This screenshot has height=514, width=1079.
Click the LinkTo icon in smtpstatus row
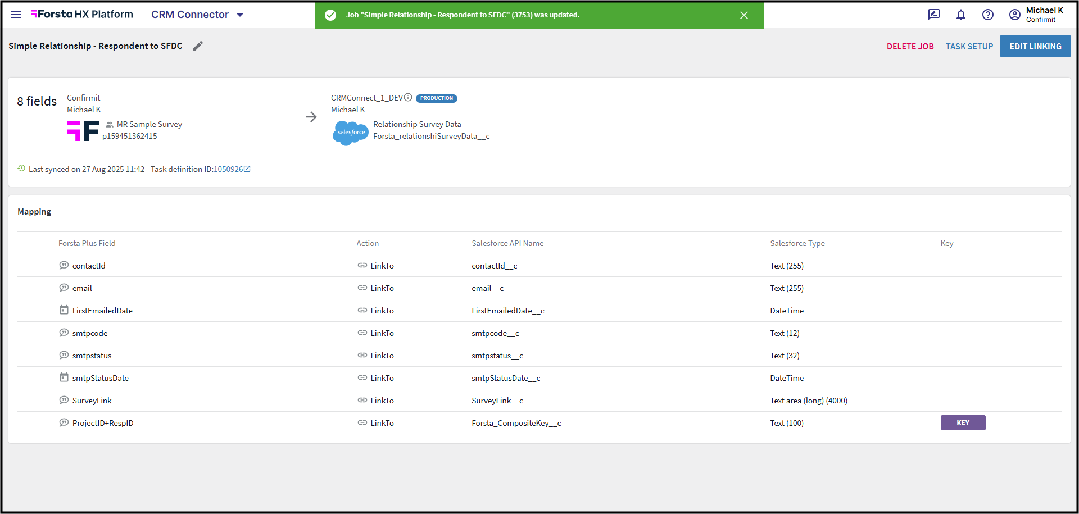pos(362,355)
